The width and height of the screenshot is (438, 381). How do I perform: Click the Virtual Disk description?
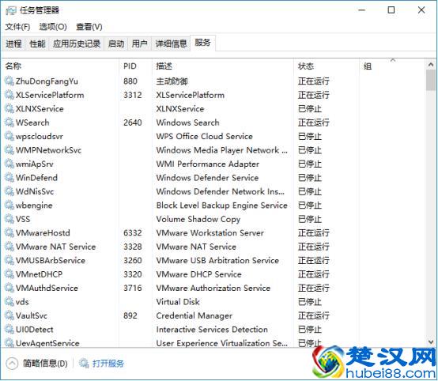178,302
